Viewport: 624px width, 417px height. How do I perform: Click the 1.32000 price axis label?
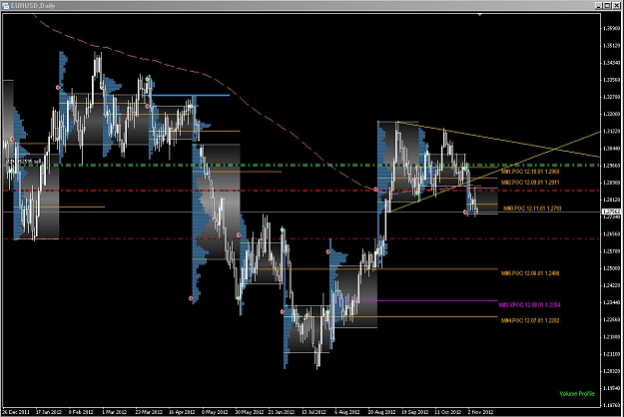612,114
